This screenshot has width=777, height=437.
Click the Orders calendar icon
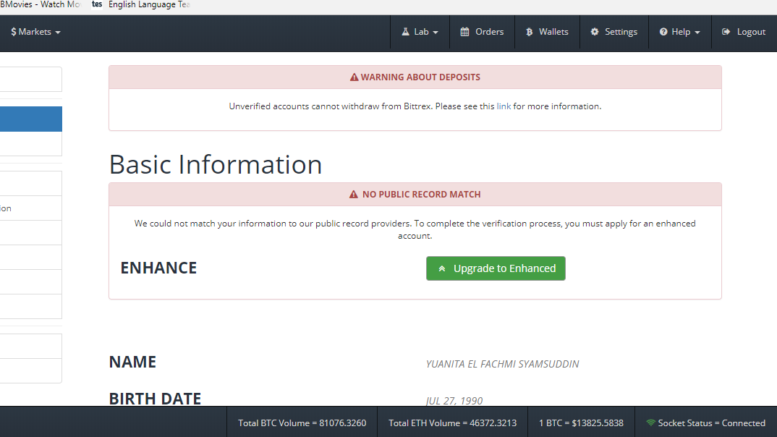(x=464, y=32)
